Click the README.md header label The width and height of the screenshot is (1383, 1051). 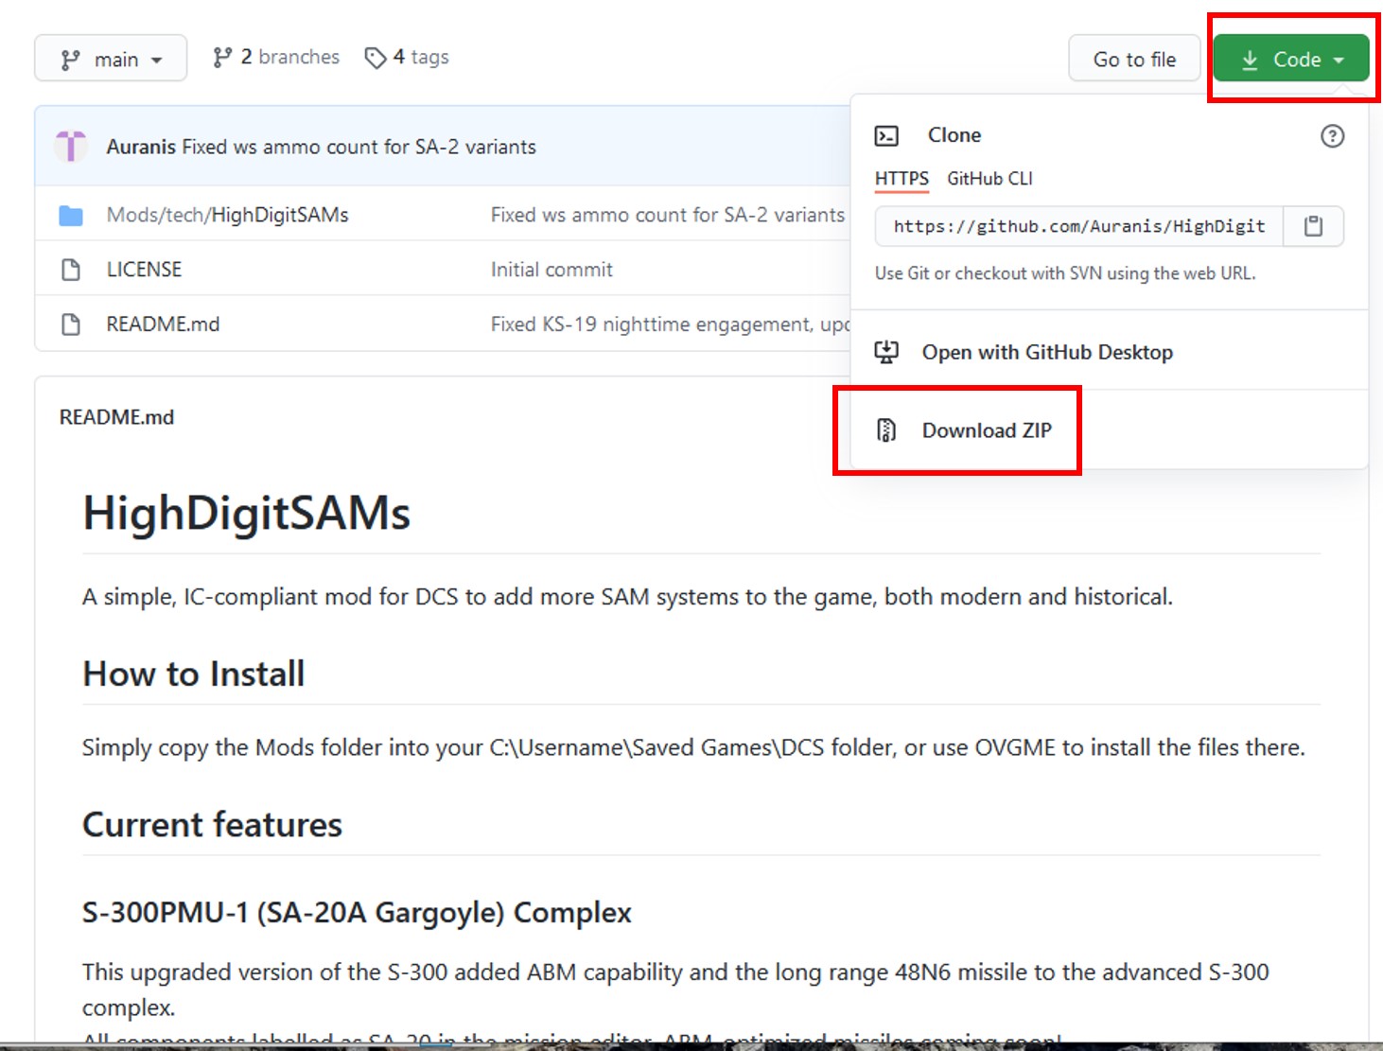coord(116,417)
